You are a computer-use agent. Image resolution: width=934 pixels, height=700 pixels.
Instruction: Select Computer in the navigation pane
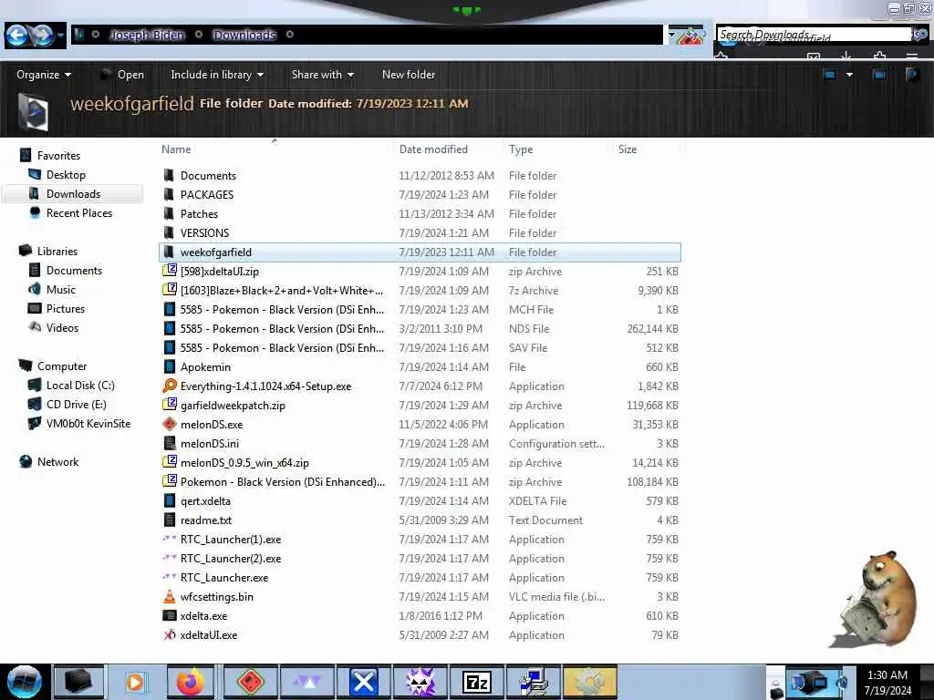(62, 366)
